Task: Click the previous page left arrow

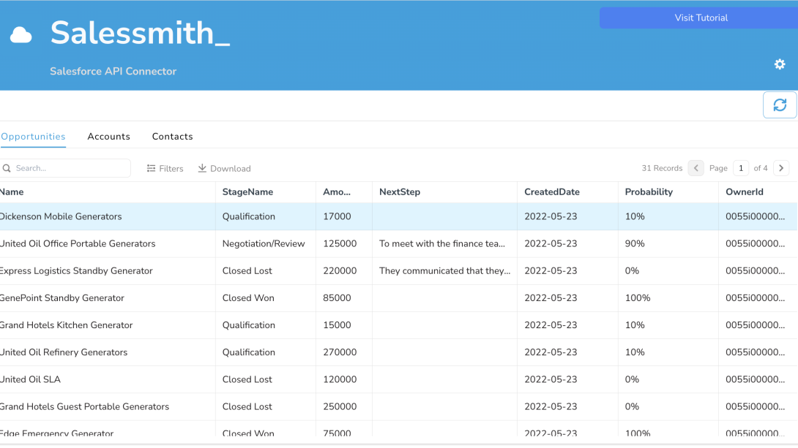Action: click(x=696, y=167)
